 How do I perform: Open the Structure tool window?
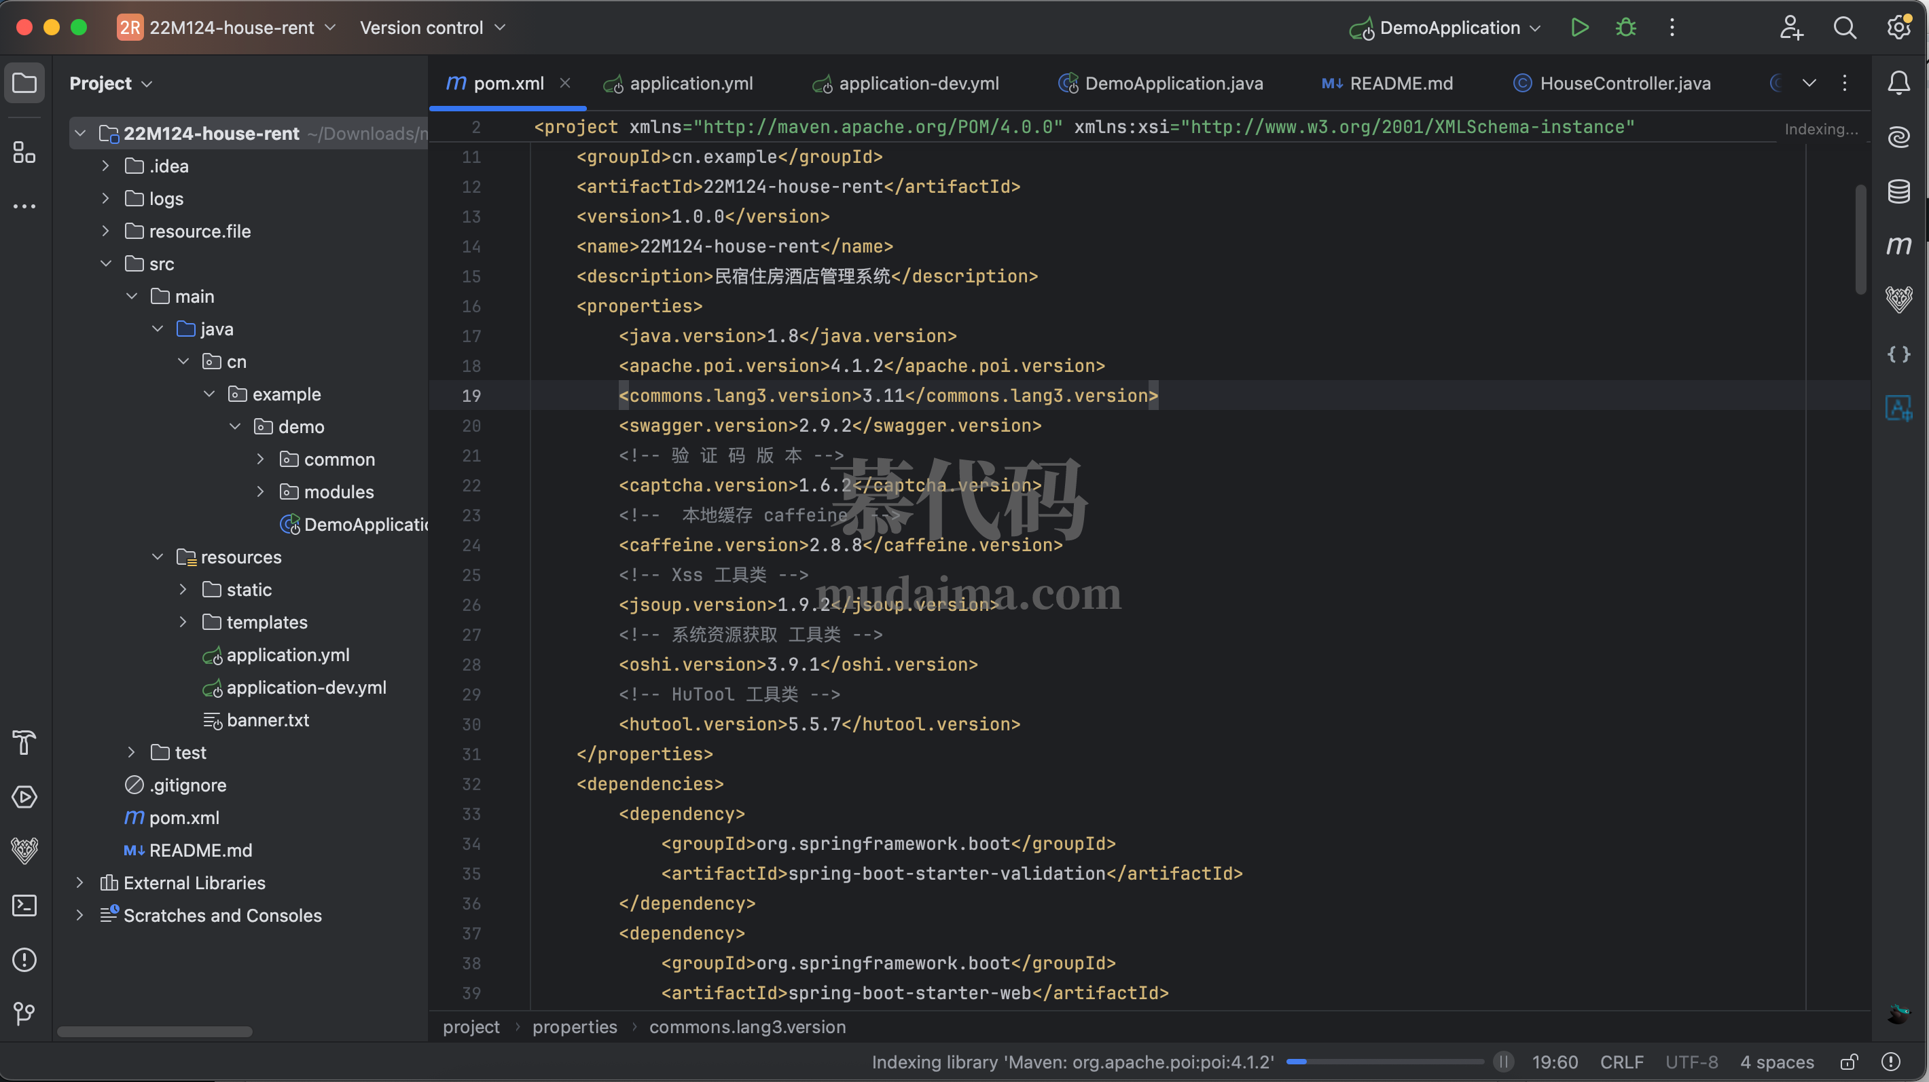pyautogui.click(x=24, y=153)
